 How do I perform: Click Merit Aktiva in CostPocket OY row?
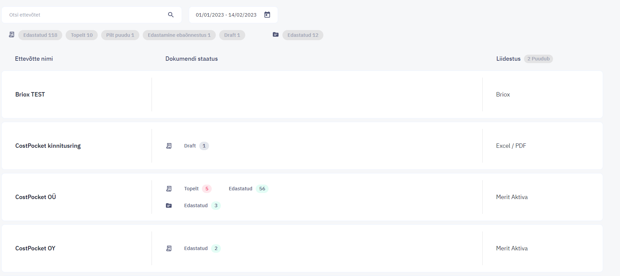click(x=512, y=248)
